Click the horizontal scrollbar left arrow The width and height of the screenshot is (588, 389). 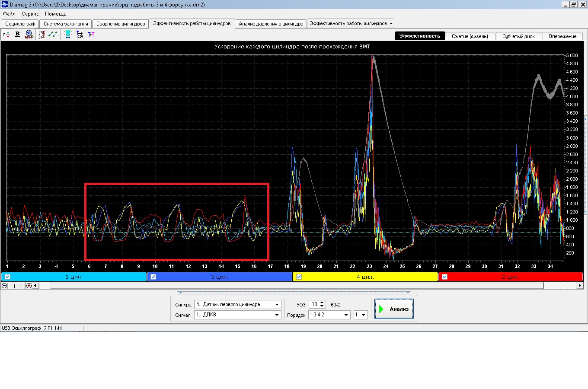click(x=35, y=286)
